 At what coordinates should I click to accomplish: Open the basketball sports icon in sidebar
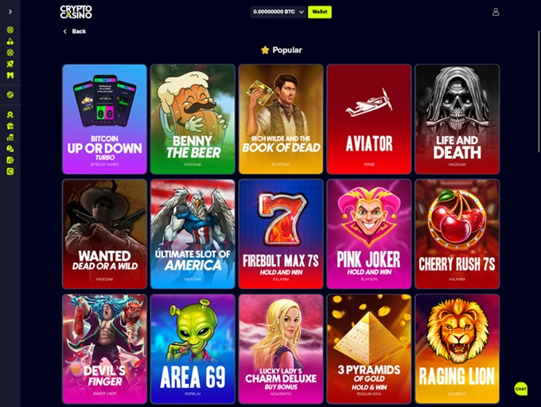point(10,94)
